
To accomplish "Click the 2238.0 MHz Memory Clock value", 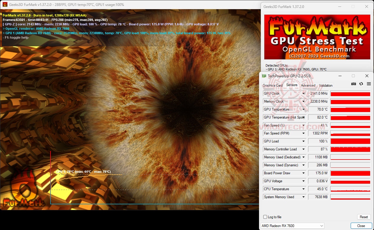I will coord(318,101).
